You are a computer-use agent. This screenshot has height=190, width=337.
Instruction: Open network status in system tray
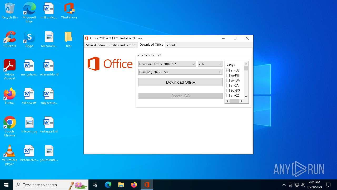click(297, 185)
